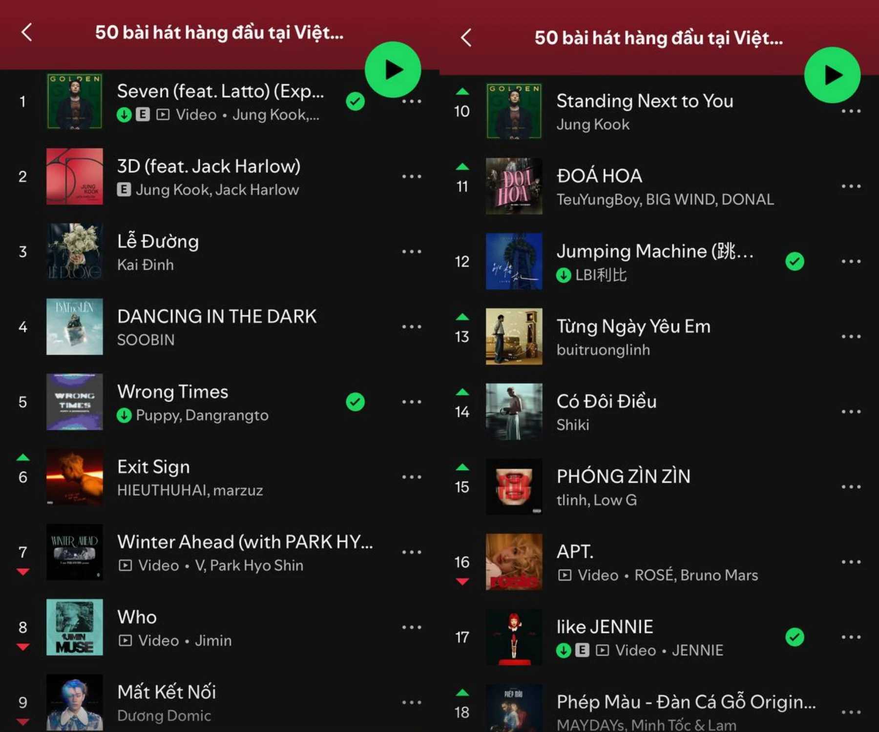This screenshot has width=879, height=732.
Task: Toggle the saved checkmark for Wrong Times
Action: [x=355, y=402]
